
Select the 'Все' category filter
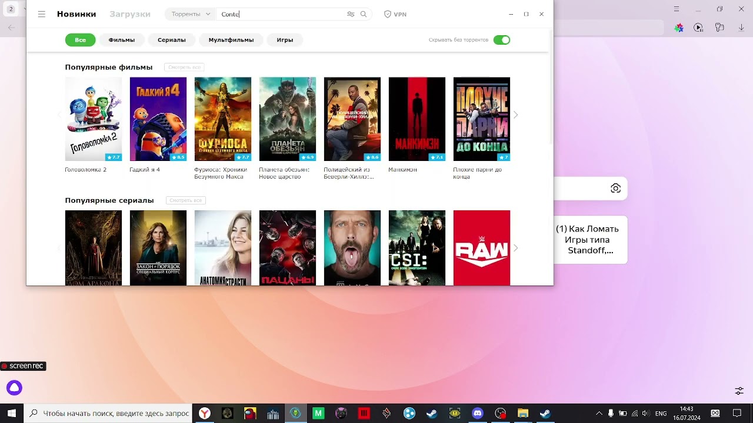(81, 40)
